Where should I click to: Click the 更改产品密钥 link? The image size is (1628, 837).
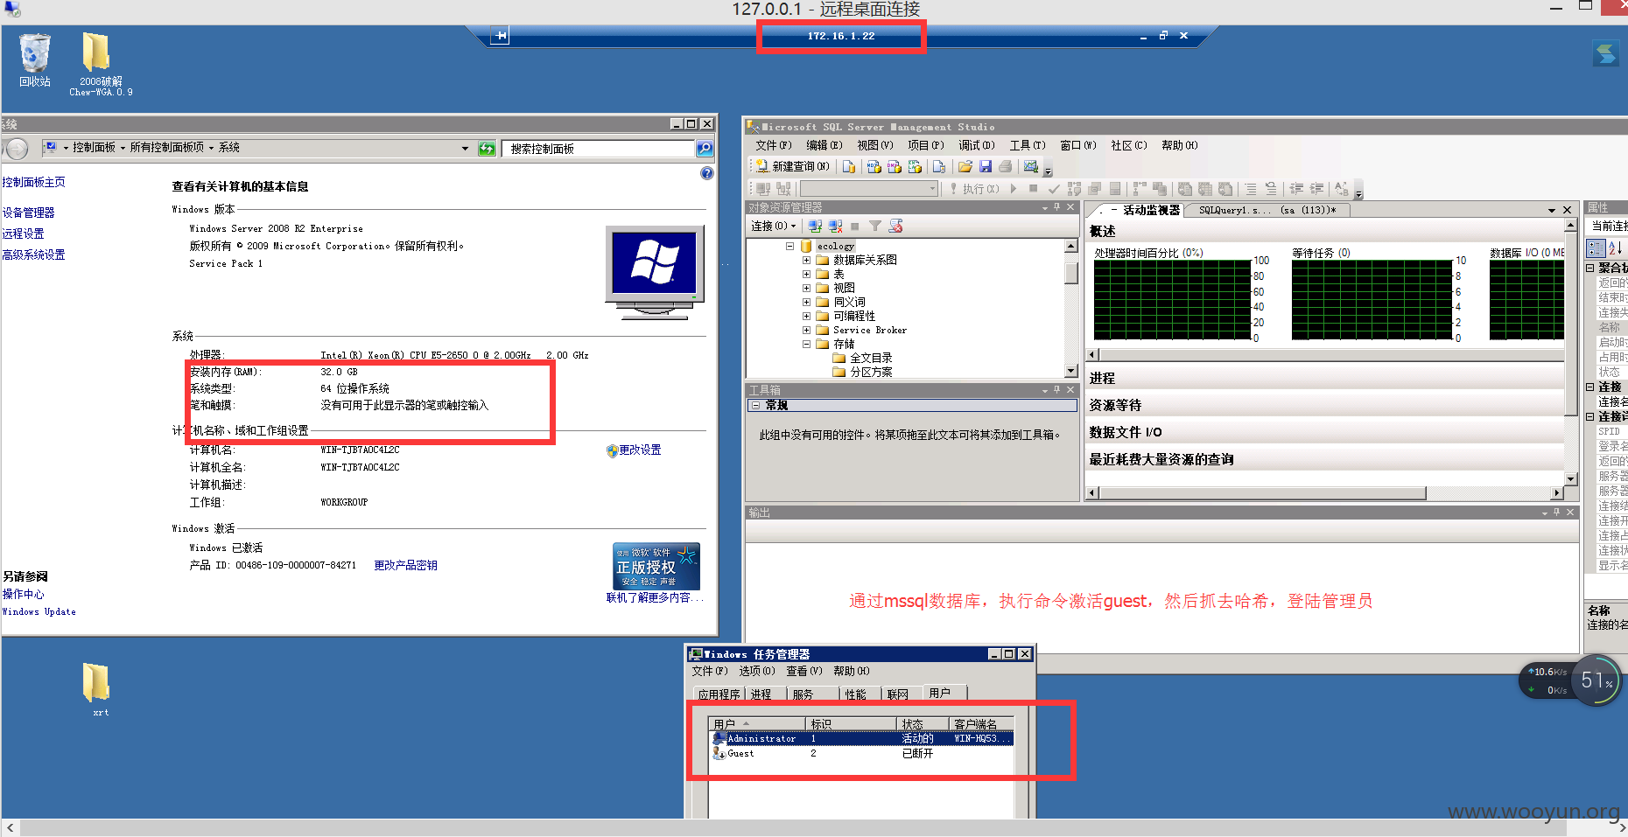coord(405,565)
